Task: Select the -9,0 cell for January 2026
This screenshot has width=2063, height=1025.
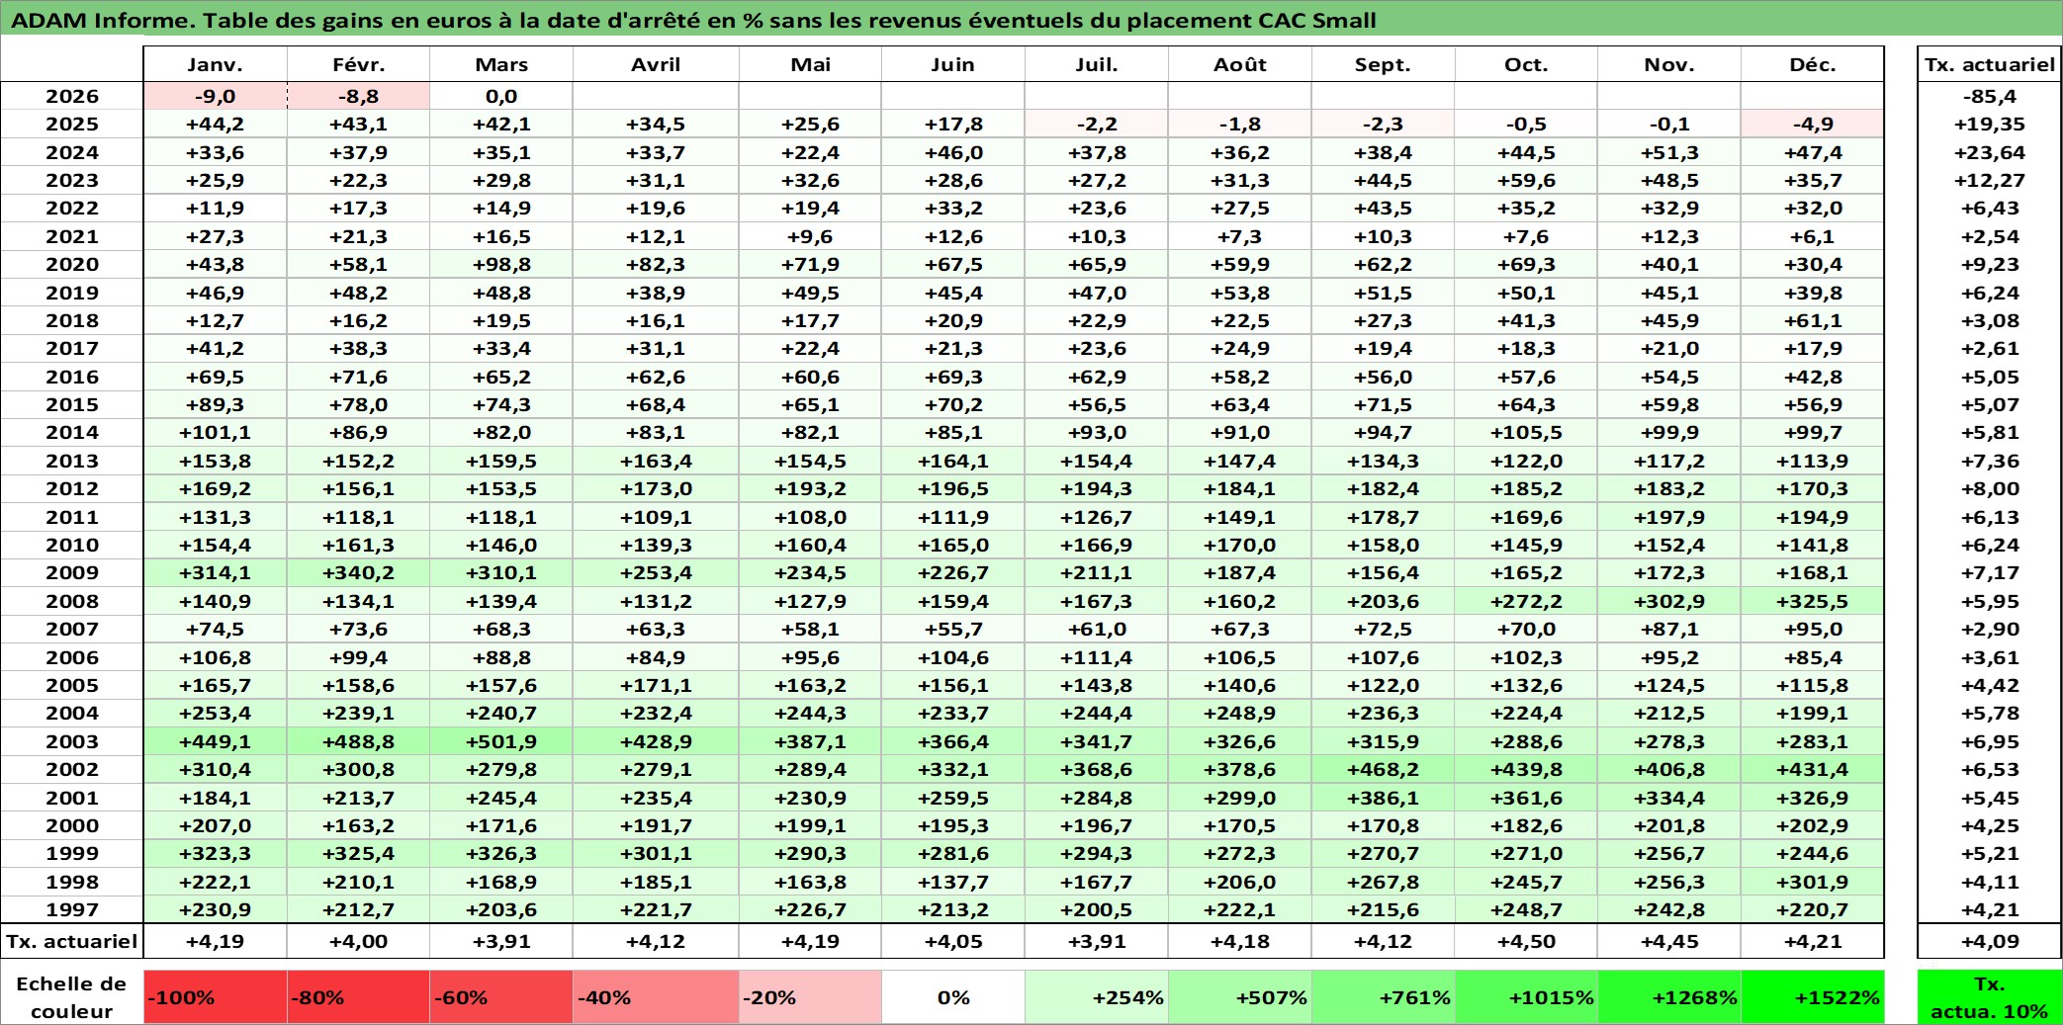Action: [x=216, y=96]
